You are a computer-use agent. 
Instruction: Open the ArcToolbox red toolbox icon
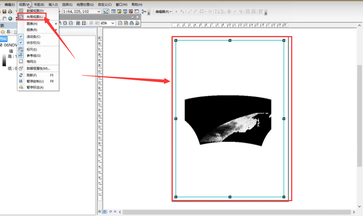pyautogui.click(x=131, y=11)
